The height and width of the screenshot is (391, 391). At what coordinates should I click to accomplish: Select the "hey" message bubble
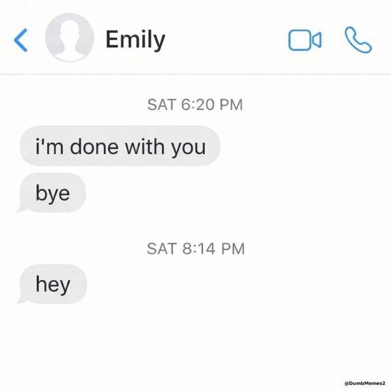tap(52, 284)
